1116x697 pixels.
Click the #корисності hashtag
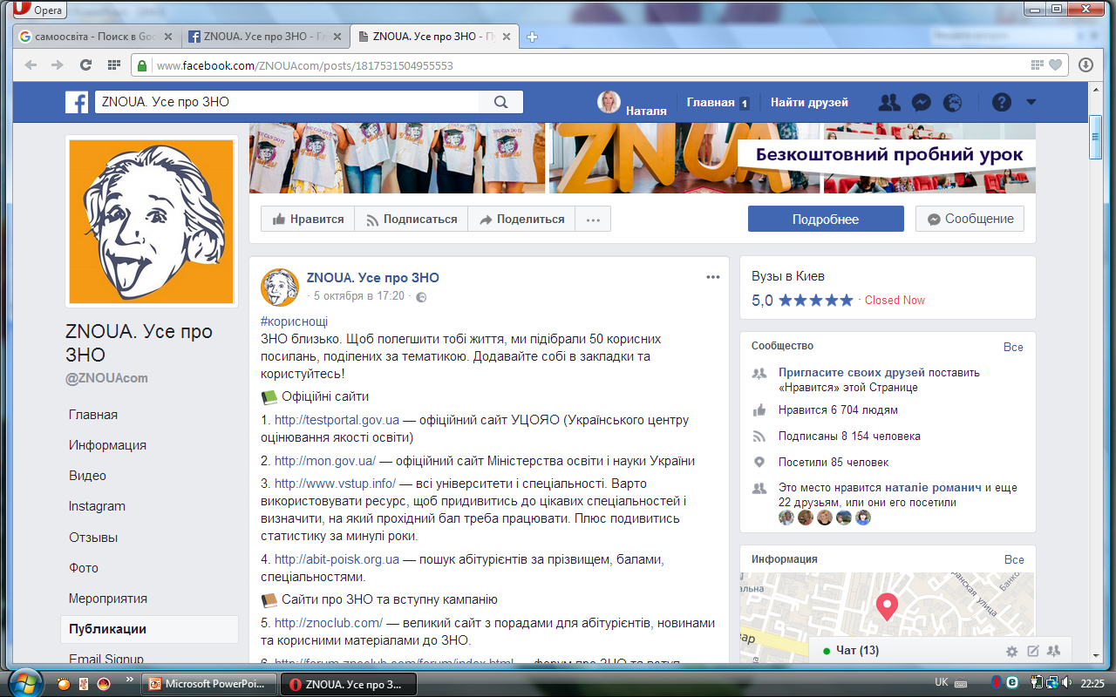(294, 321)
